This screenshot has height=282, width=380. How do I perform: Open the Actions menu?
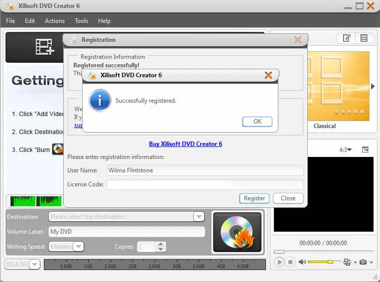[x=55, y=21]
